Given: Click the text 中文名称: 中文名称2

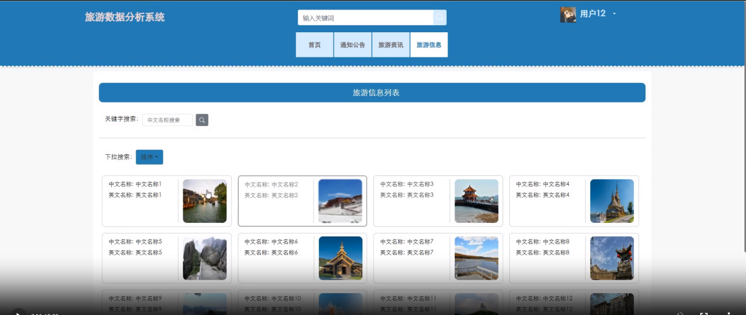Looking at the screenshot, I should 271,184.
